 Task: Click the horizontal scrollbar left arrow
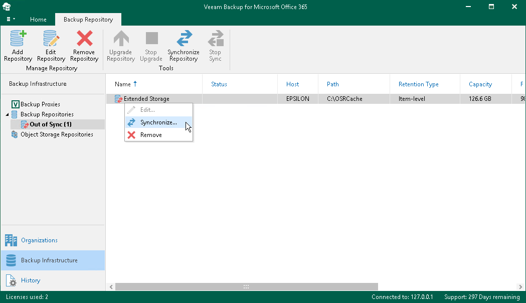click(x=111, y=287)
